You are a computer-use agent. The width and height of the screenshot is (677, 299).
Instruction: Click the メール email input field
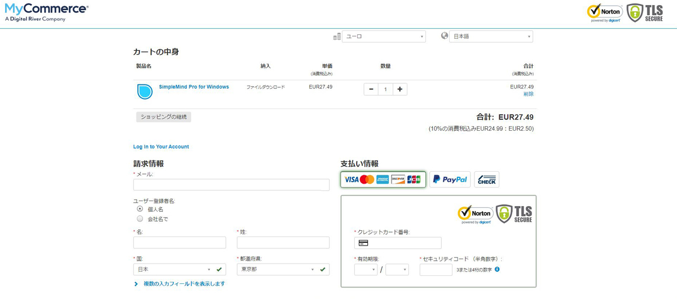tap(231, 185)
